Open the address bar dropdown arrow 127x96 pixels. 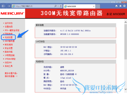[58, 6]
